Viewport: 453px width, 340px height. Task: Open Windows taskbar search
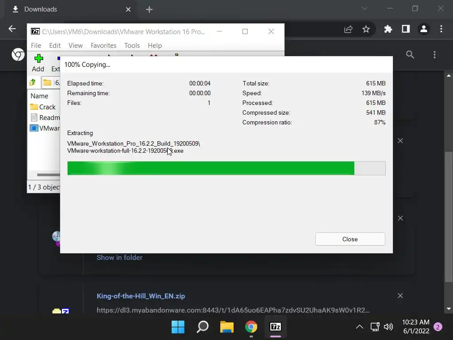point(203,327)
